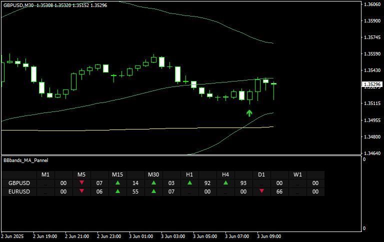The image size is (384, 242).
Task: Click the current price label 1.35296
Action: (372, 84)
